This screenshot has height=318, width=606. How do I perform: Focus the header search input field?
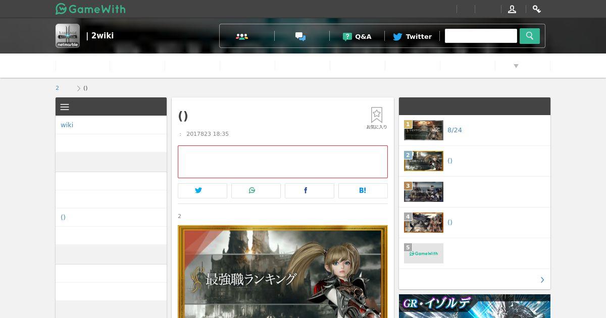point(481,36)
